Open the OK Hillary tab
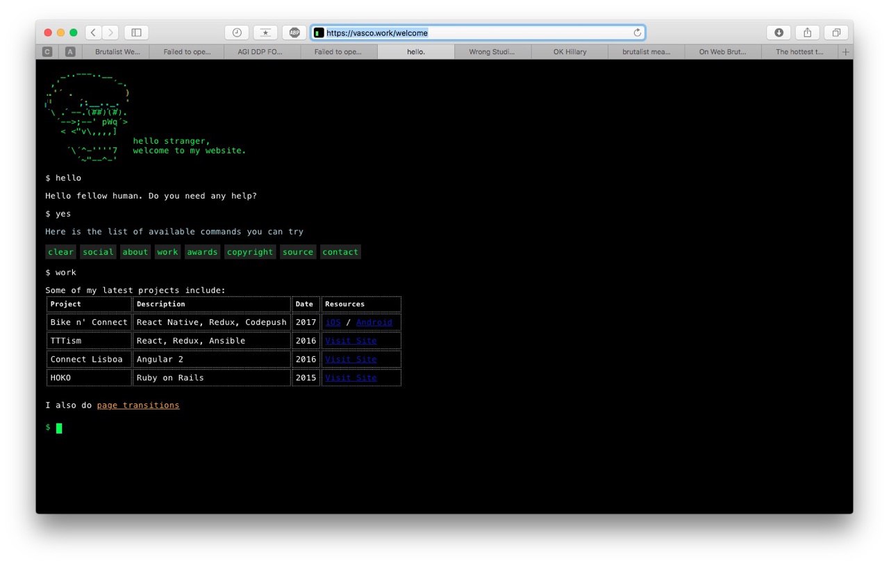The height and width of the screenshot is (565, 889). 570,52
